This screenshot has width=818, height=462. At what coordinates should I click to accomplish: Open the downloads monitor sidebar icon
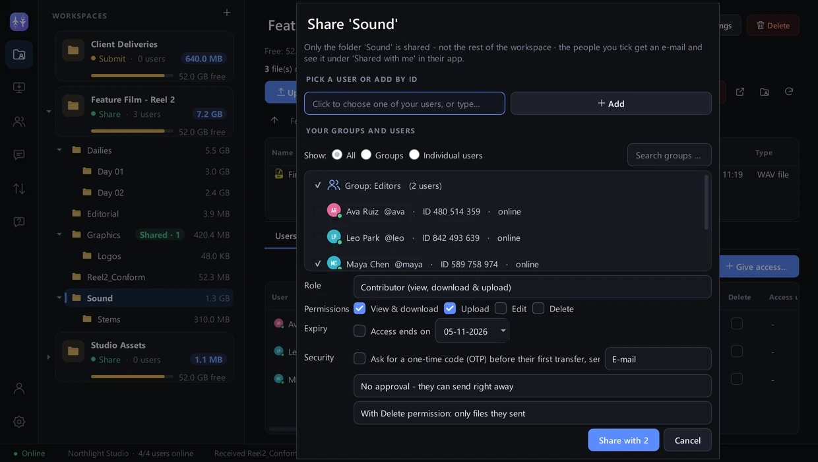click(x=19, y=88)
